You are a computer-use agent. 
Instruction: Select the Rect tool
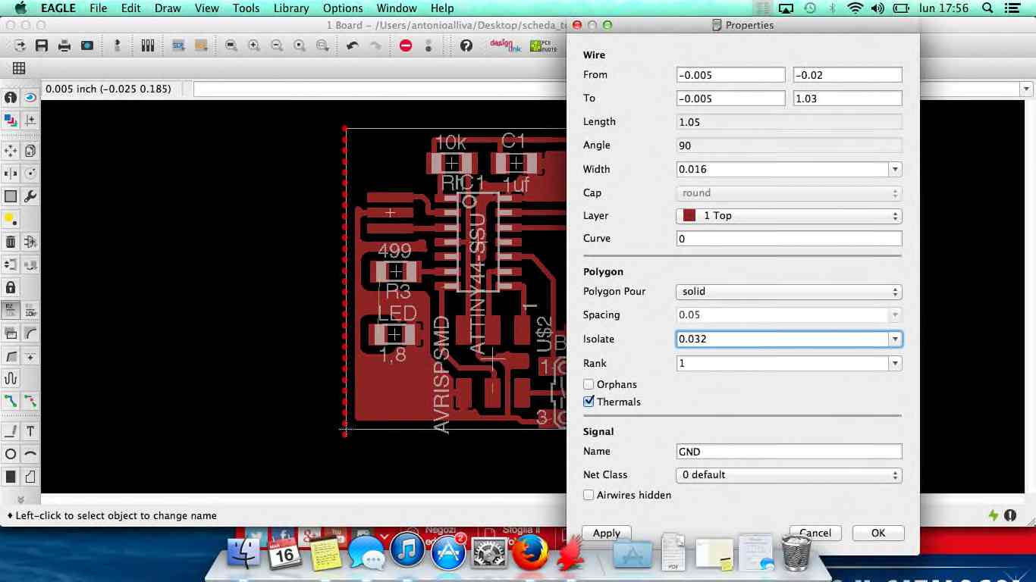(11, 477)
